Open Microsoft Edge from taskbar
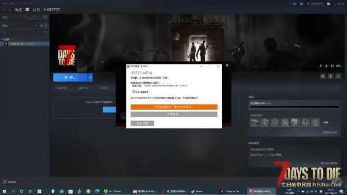 point(97,191)
